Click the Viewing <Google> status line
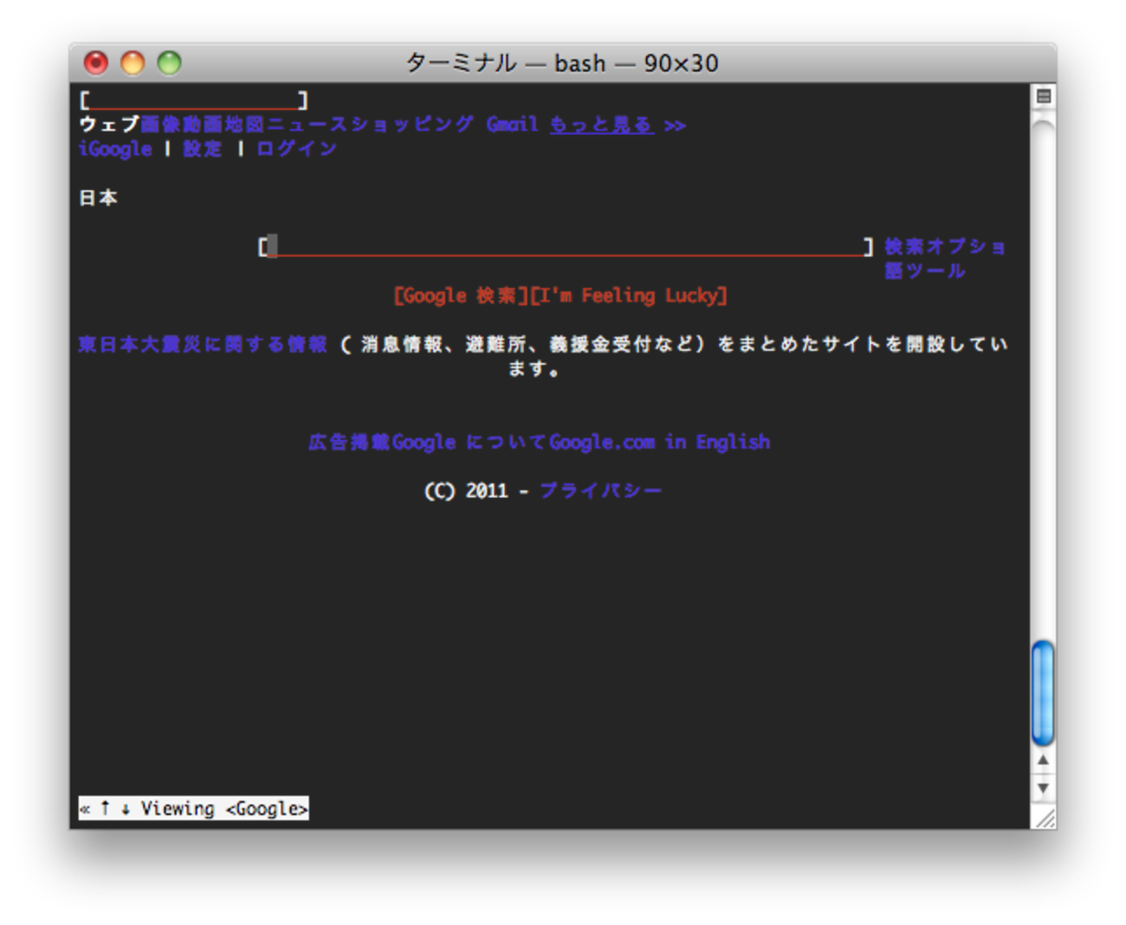Viewport: 1126px width, 925px height. coord(193,808)
